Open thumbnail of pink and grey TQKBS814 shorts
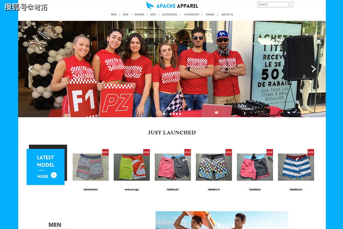This screenshot has width=343, height=229. 255,167
